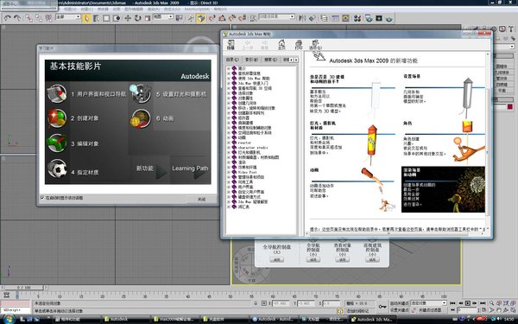This screenshot has height=324, width=518.
Task: Toggle Percent Snap button
Action: tap(232, 18)
